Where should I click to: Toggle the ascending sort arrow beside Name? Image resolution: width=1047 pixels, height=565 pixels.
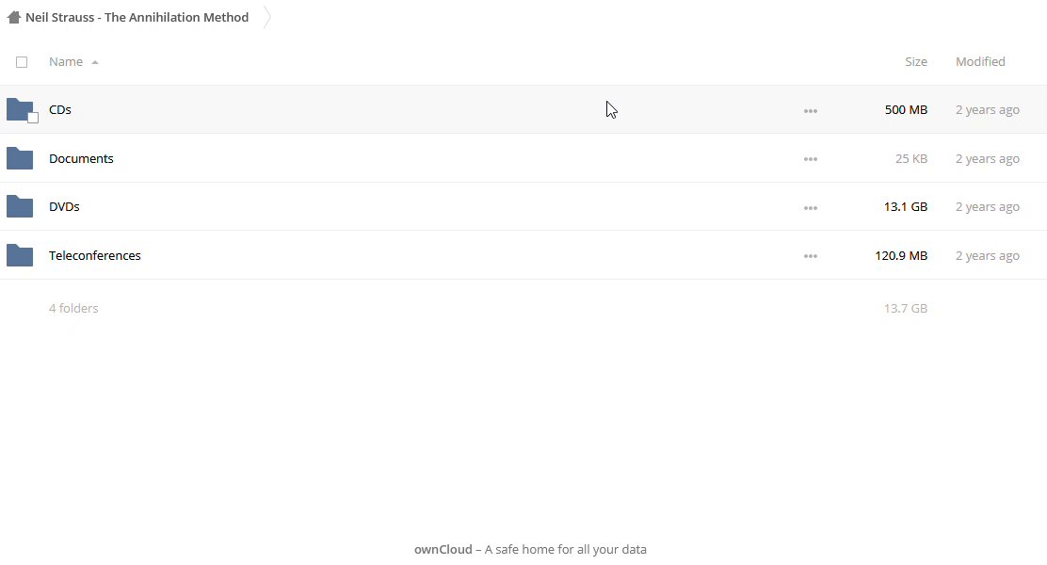(x=95, y=62)
